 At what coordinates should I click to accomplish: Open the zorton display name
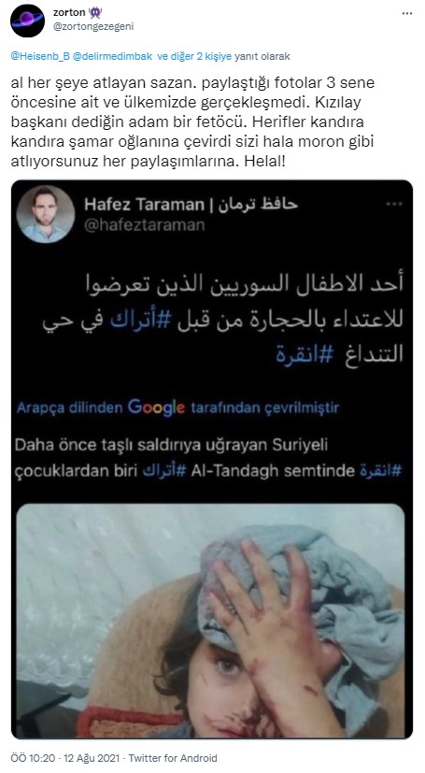(x=69, y=13)
